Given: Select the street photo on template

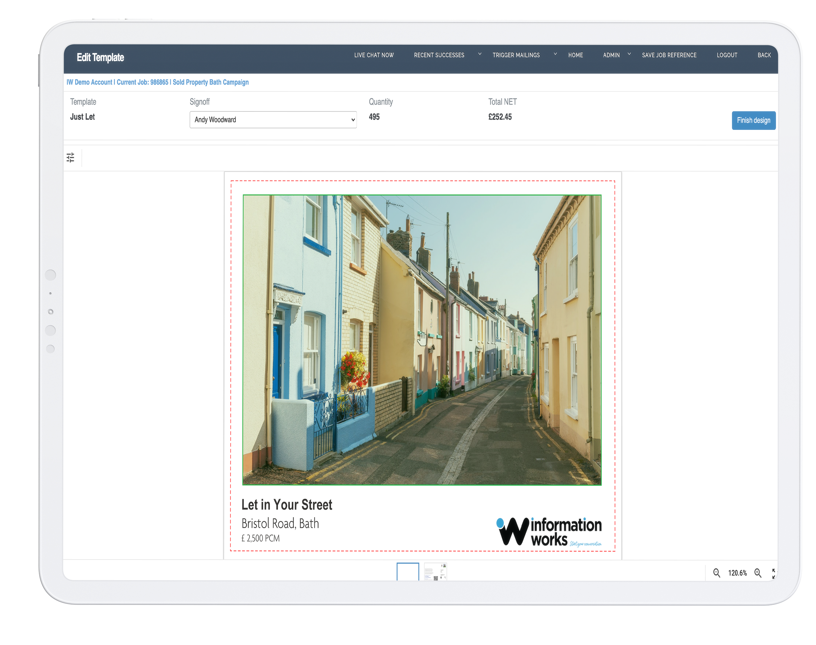Looking at the screenshot, I should [x=422, y=340].
